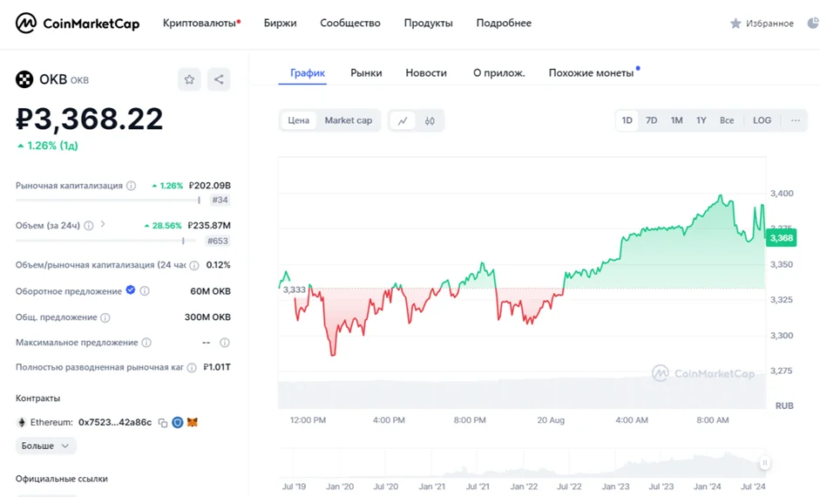The image size is (820, 497).
Task: Click info icon for Полностью разводненная рыночная кап
Action: pos(192,368)
